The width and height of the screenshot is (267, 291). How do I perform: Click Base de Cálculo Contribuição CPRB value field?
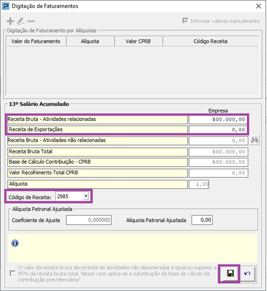click(218, 162)
